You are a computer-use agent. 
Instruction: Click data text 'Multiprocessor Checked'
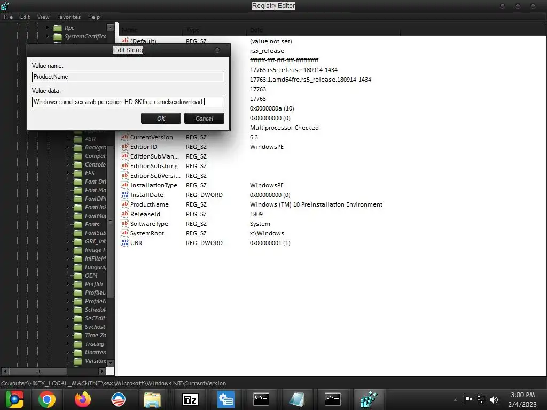284,128
